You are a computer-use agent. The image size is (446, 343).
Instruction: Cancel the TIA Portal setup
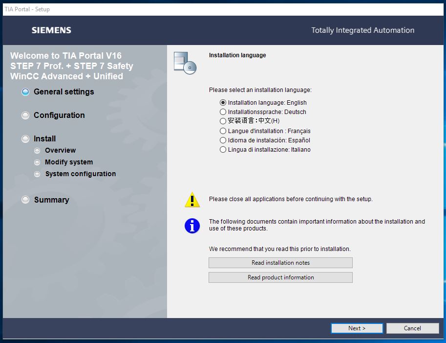(412, 328)
